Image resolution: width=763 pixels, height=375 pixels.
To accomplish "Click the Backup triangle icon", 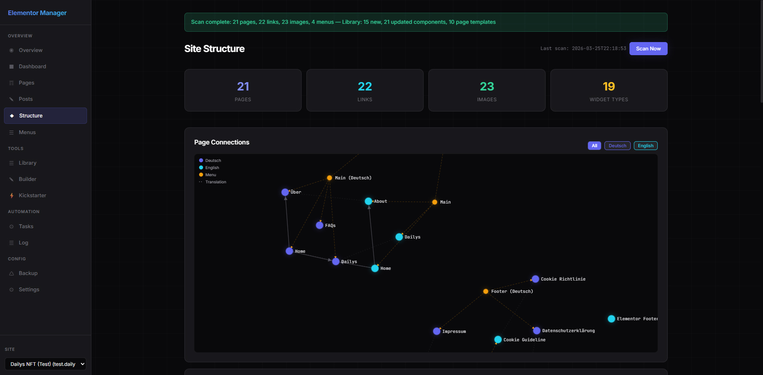I will [12, 273].
